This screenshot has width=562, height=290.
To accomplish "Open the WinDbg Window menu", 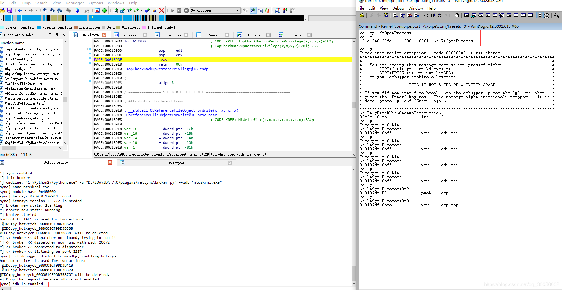I will tap(416, 8).
